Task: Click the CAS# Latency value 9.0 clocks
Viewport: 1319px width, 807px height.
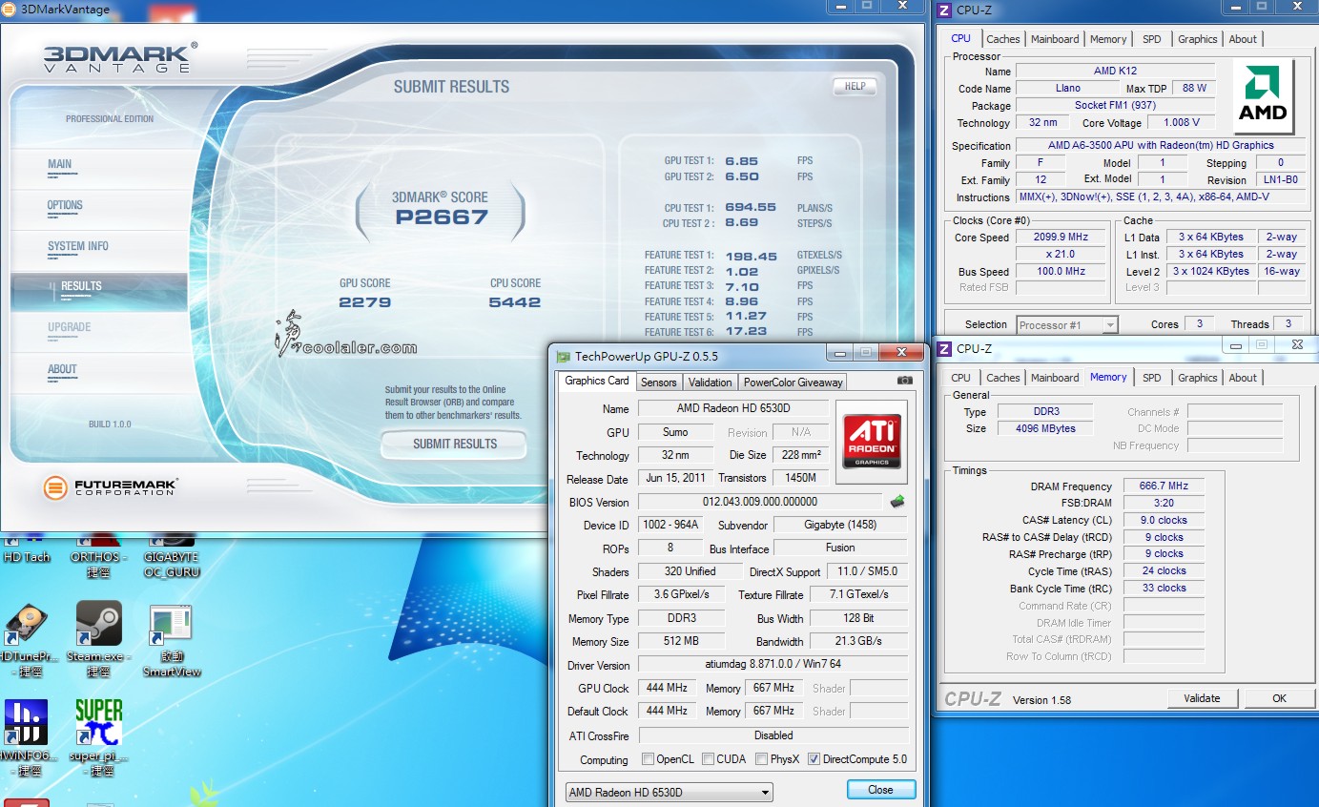Action: (1164, 520)
